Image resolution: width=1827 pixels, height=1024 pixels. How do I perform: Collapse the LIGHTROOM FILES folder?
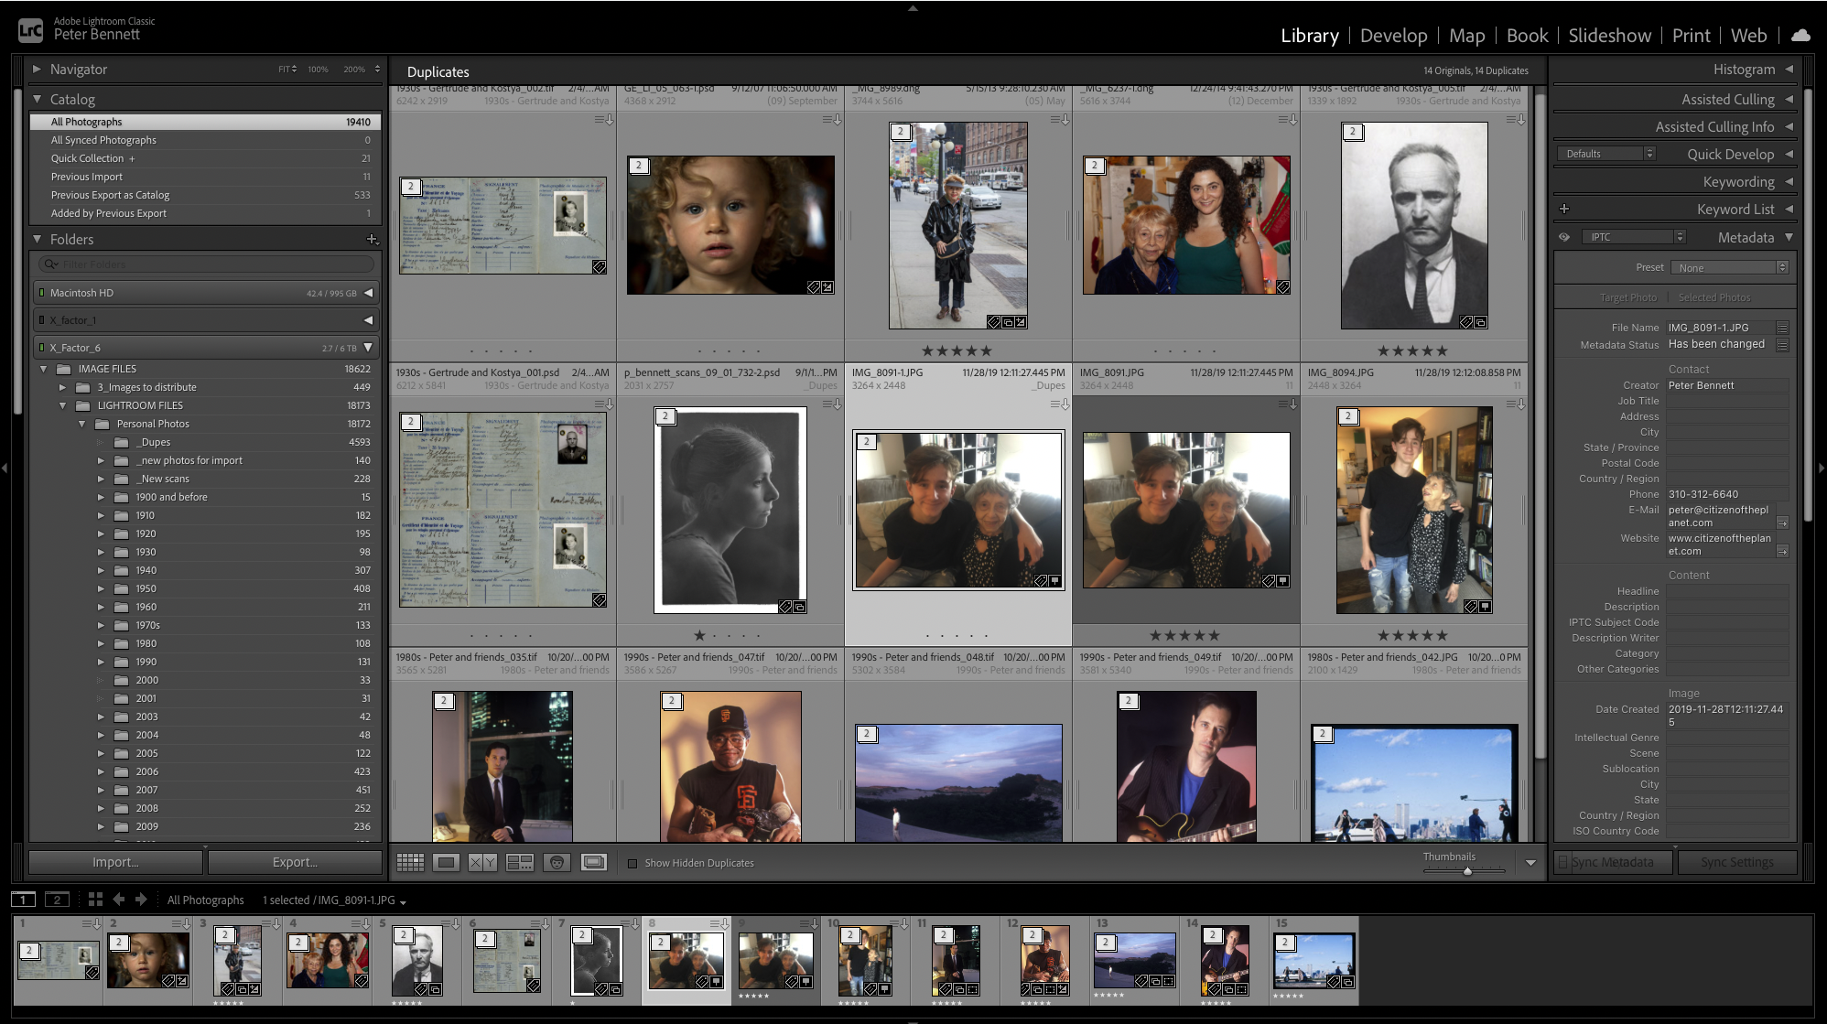[63, 405]
